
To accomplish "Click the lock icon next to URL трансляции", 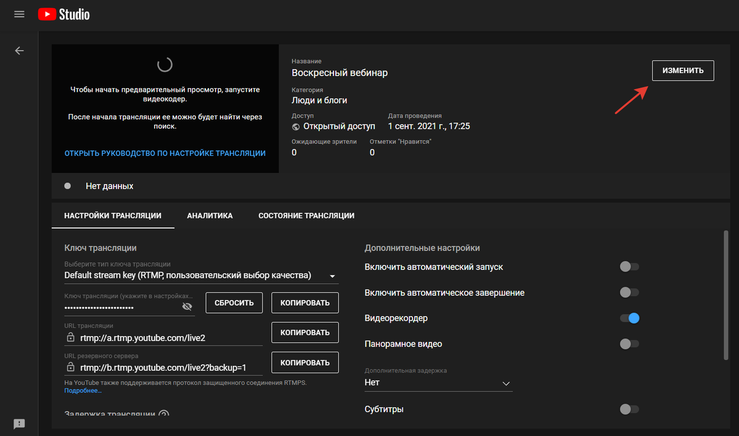I will point(70,337).
